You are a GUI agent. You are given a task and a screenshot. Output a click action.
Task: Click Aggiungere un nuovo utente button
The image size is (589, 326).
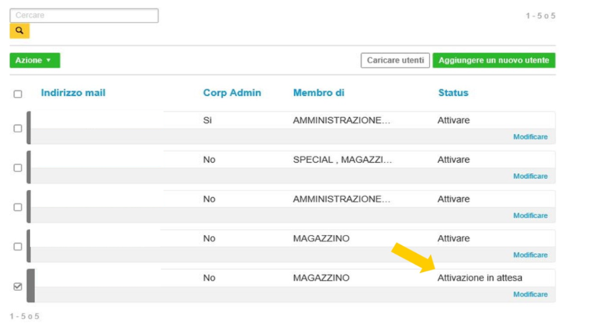click(x=494, y=60)
